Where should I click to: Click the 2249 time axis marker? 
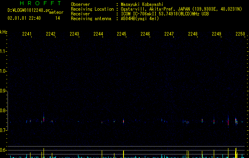tap(217, 34)
